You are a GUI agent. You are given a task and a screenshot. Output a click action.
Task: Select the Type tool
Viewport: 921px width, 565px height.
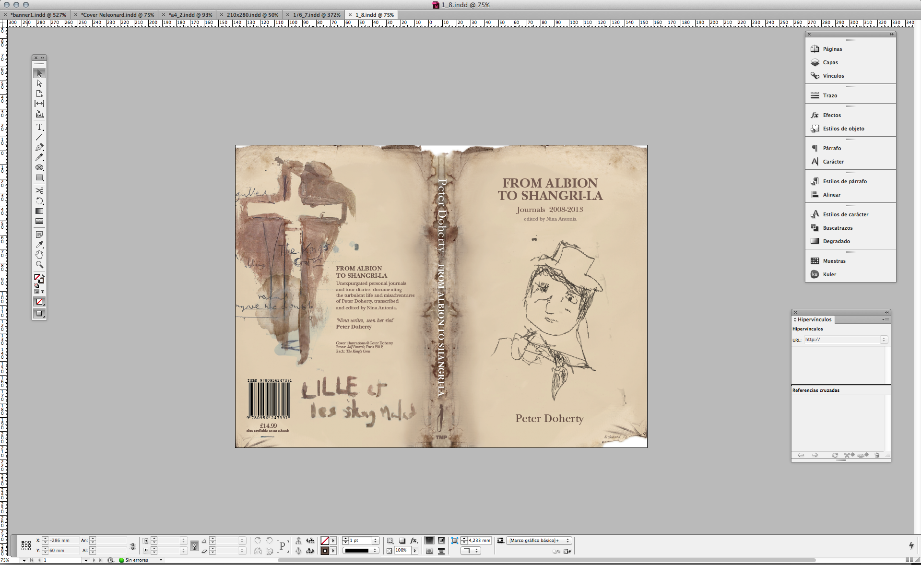point(39,127)
